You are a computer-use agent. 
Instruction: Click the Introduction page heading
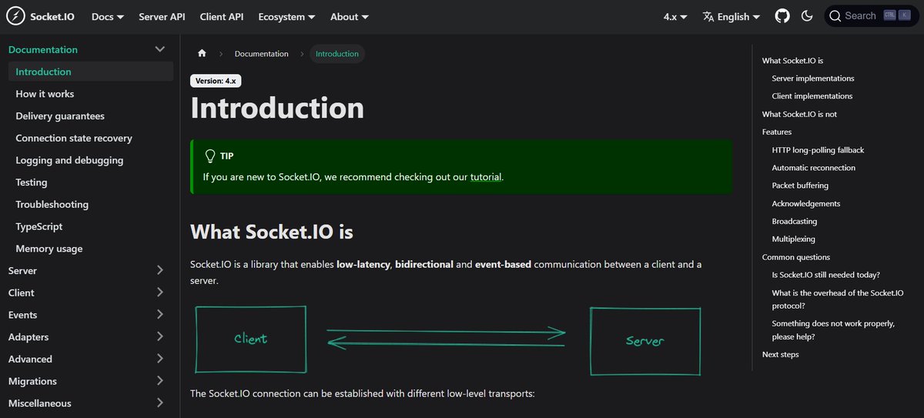277,108
